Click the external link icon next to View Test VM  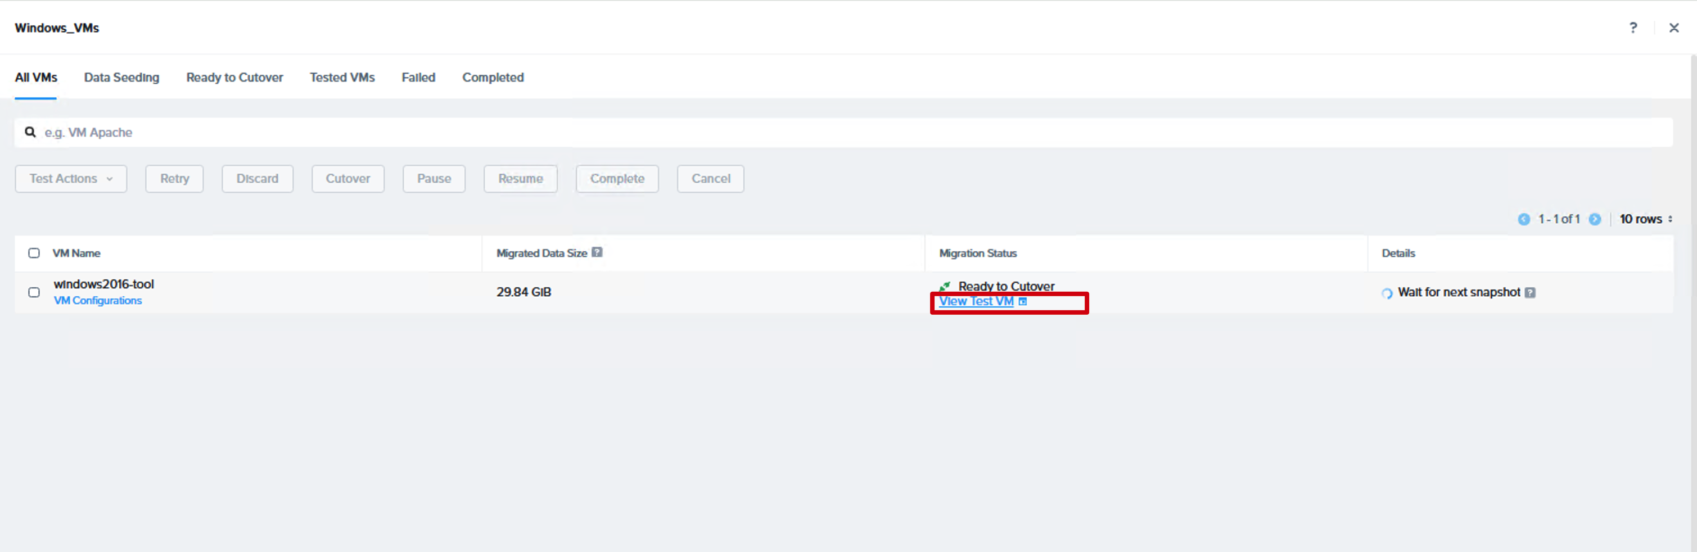click(1022, 302)
